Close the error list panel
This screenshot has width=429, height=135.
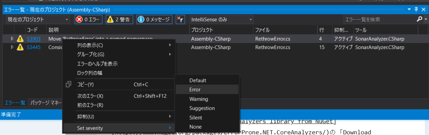[423, 9]
